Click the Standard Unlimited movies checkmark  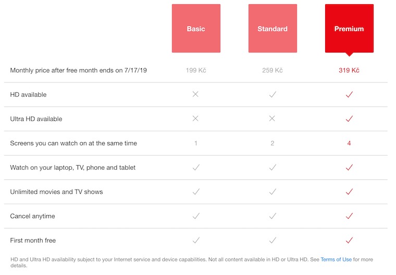coord(273,192)
